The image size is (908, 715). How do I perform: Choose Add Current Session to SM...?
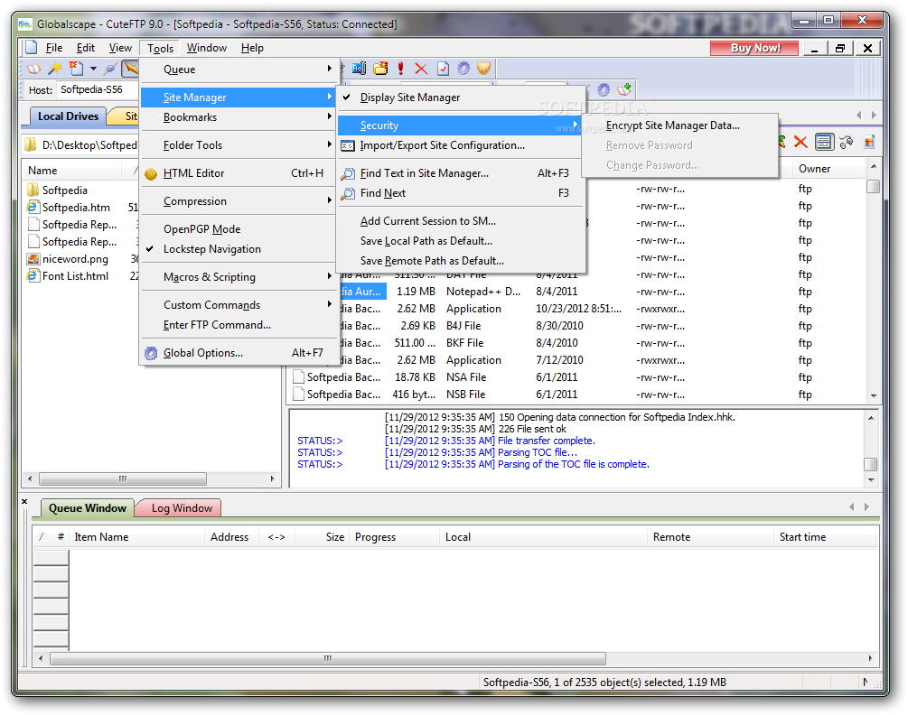(461, 221)
